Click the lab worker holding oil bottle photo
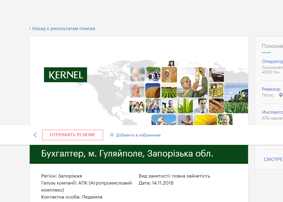Image resolution: width=283 pixels, height=202 pixels. [192, 82]
